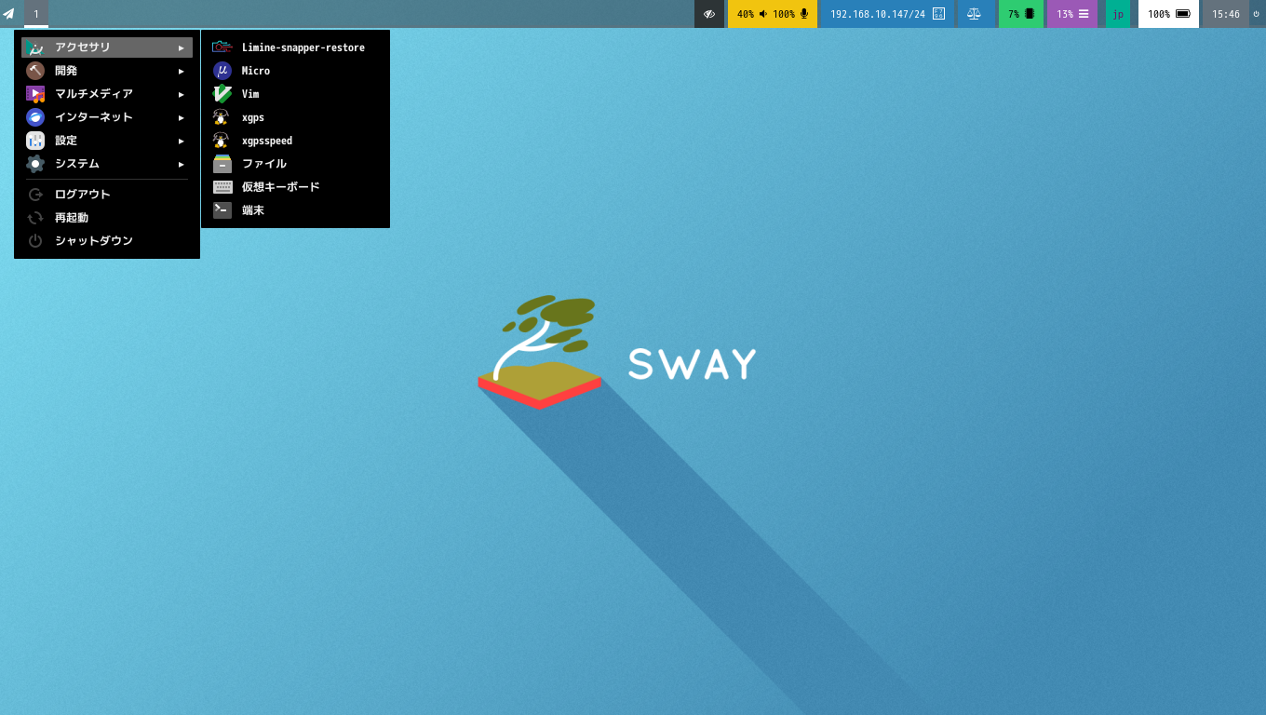Image resolution: width=1266 pixels, height=715 pixels.
Task: Click the green Vim icon
Action: 222,94
